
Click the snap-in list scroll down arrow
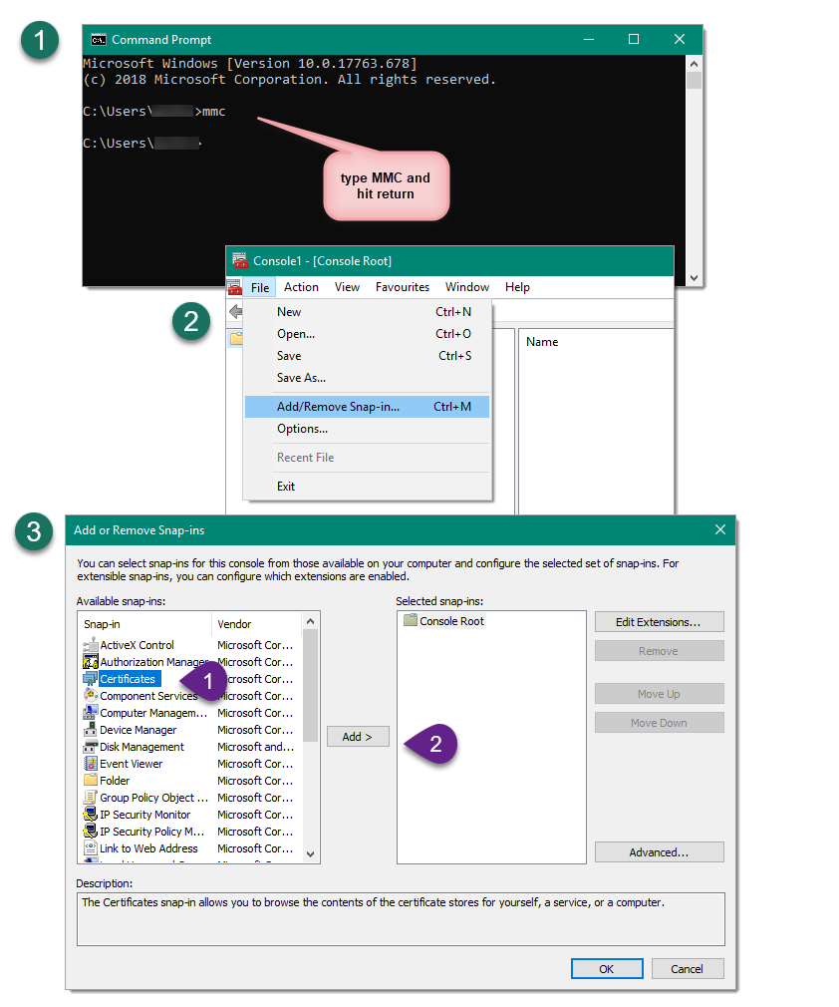(x=311, y=854)
